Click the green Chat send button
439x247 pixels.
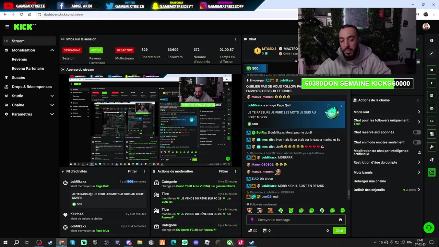[x=339, y=231]
